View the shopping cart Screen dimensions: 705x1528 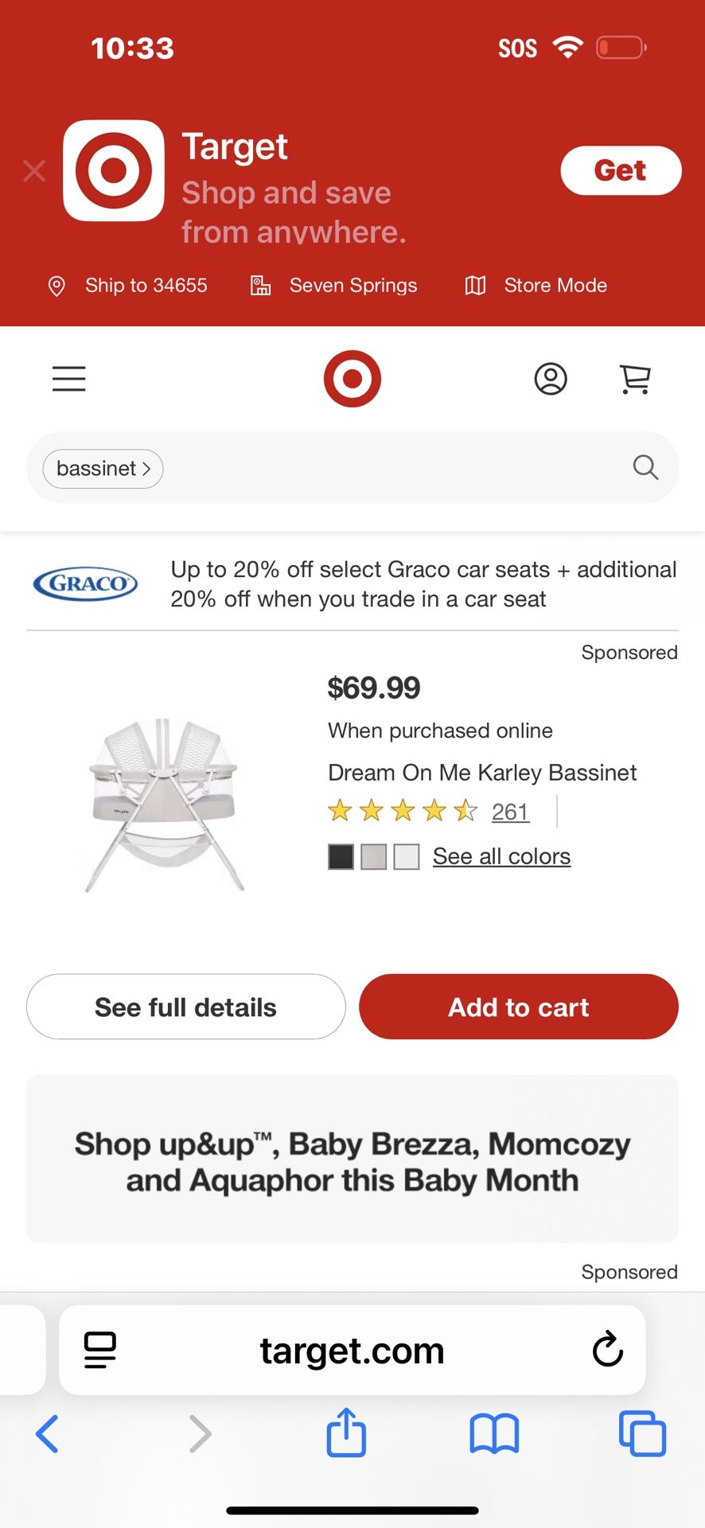tap(635, 379)
